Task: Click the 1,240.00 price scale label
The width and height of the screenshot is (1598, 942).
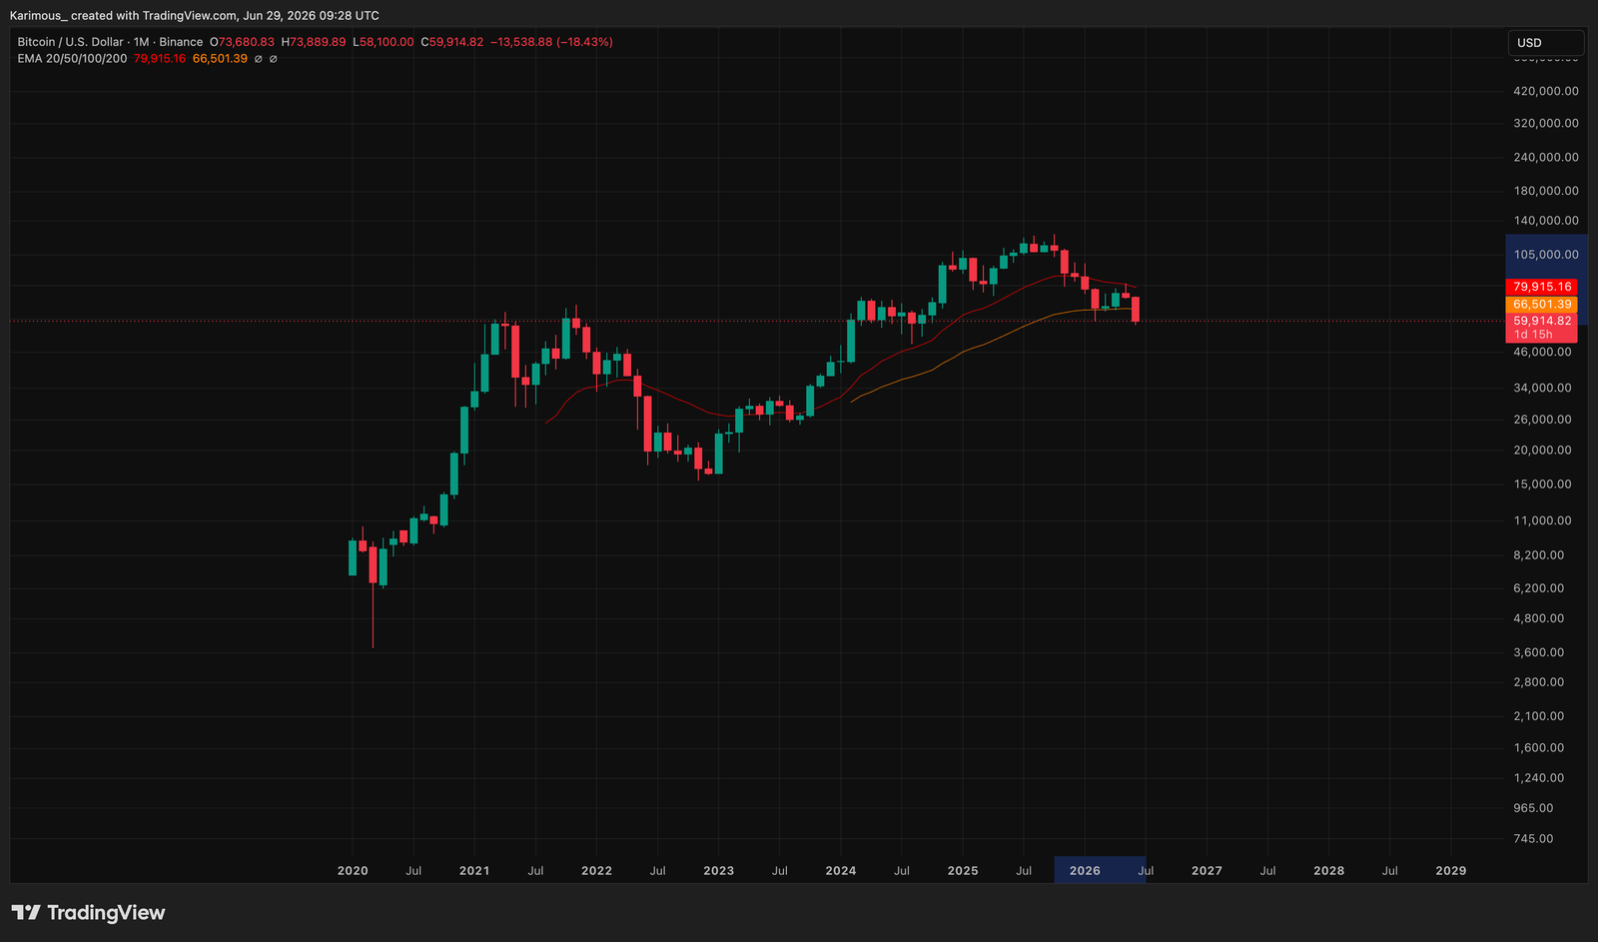Action: 1539,778
